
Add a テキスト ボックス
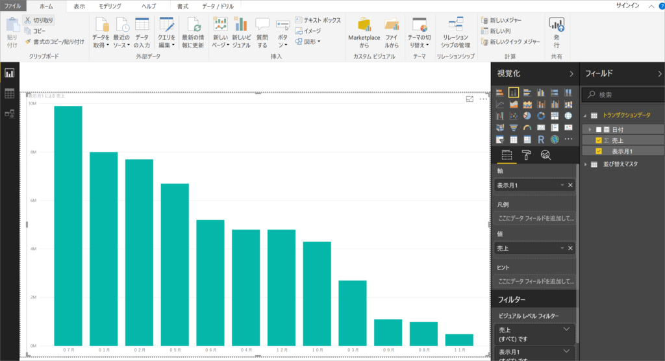click(x=318, y=20)
